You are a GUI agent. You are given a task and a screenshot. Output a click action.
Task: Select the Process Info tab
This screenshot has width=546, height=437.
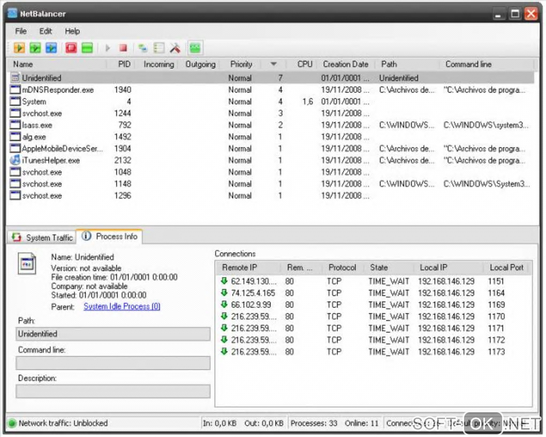(x=109, y=236)
